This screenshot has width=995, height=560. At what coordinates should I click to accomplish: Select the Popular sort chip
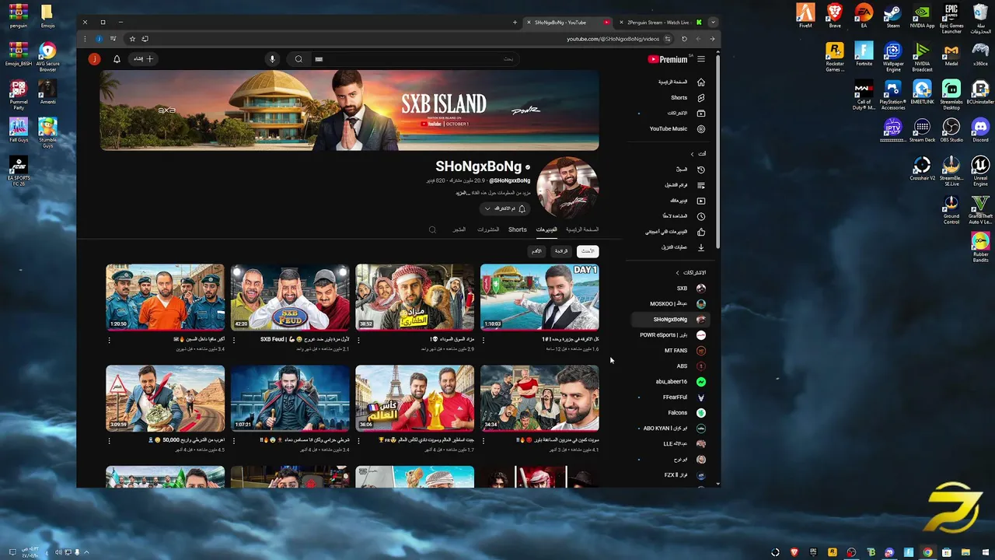561,251
